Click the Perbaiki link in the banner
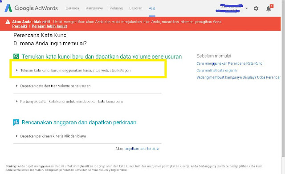 click(20, 26)
